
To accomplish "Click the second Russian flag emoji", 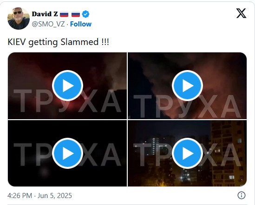I will click(x=76, y=14).
